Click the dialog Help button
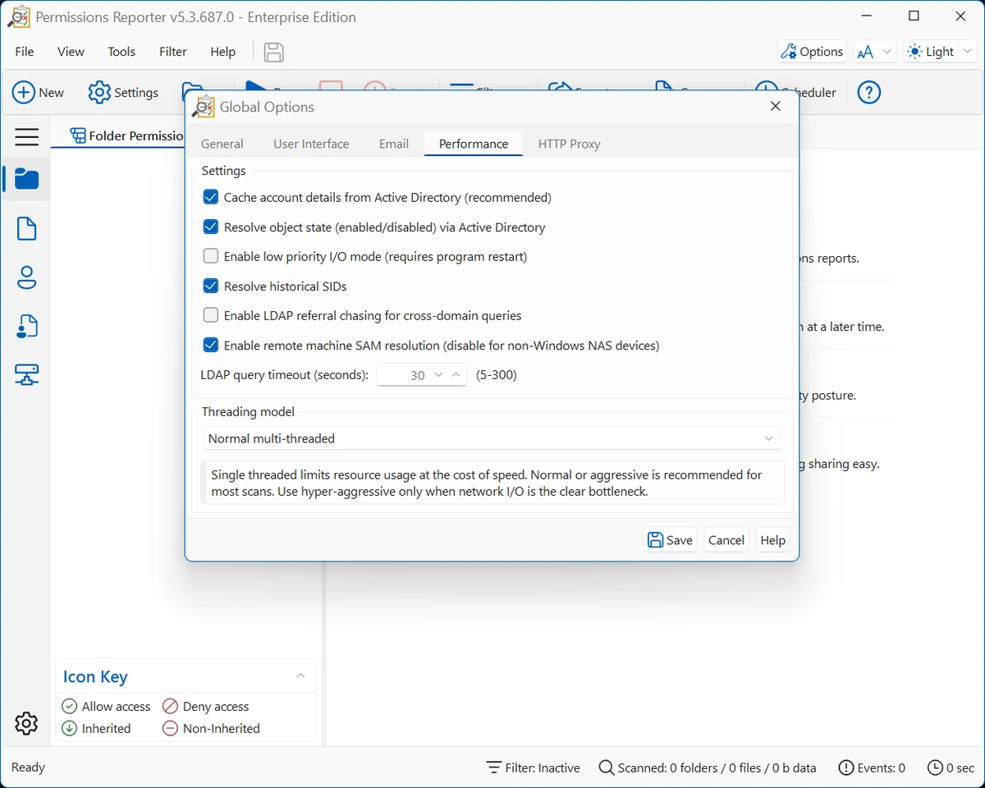Viewport: 985px width, 788px height. tap(772, 540)
